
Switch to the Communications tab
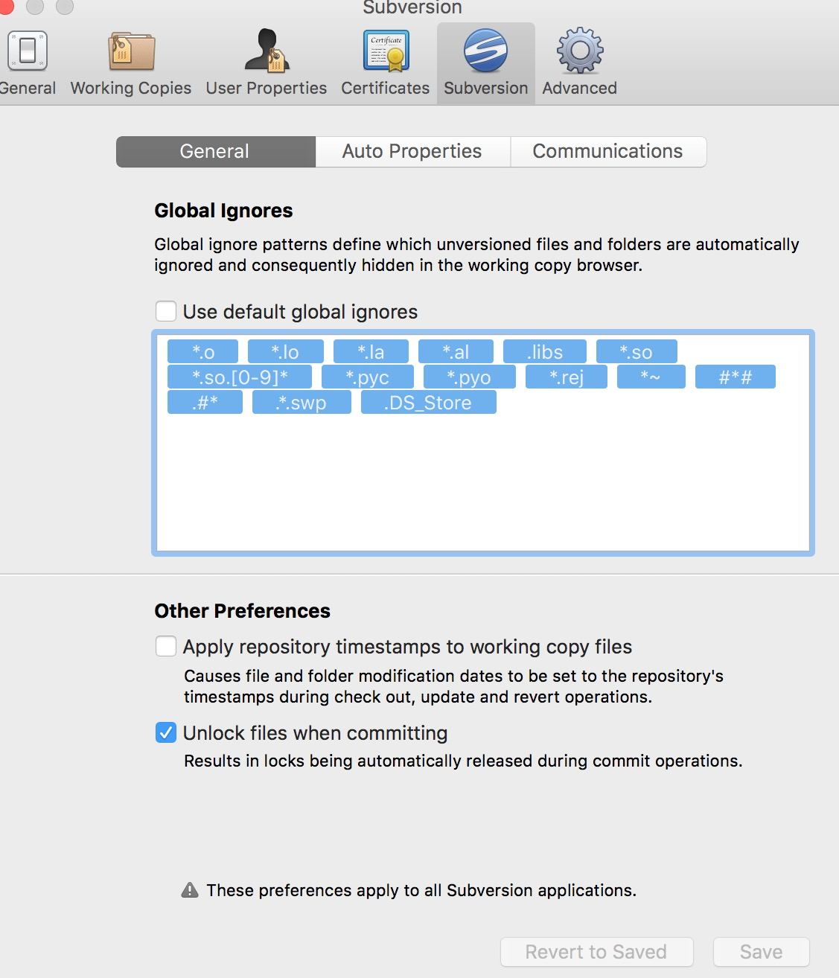point(608,151)
